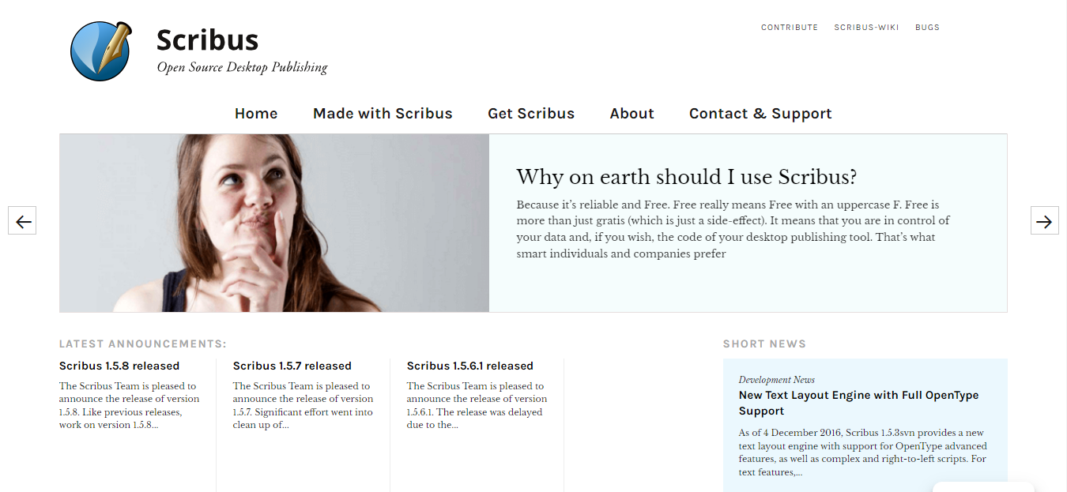Select the Home navigation item

256,113
